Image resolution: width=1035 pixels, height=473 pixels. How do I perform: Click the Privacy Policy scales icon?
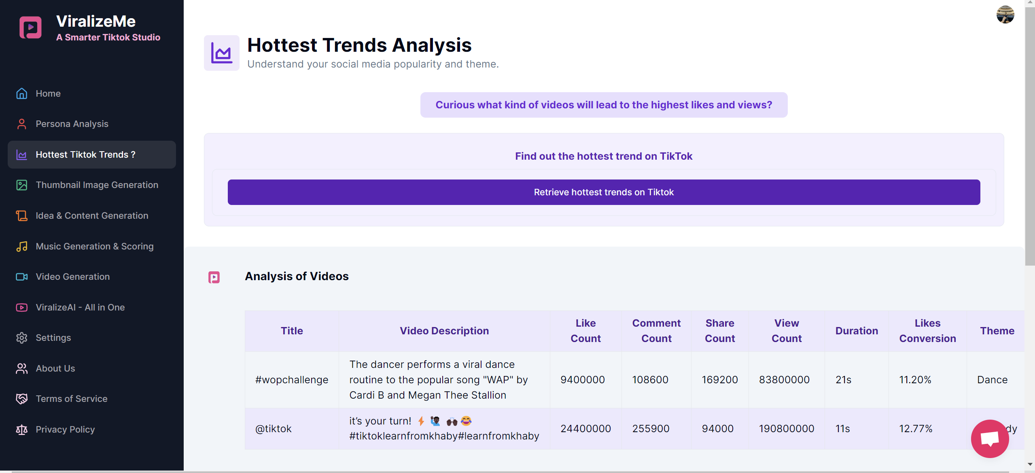(21, 429)
